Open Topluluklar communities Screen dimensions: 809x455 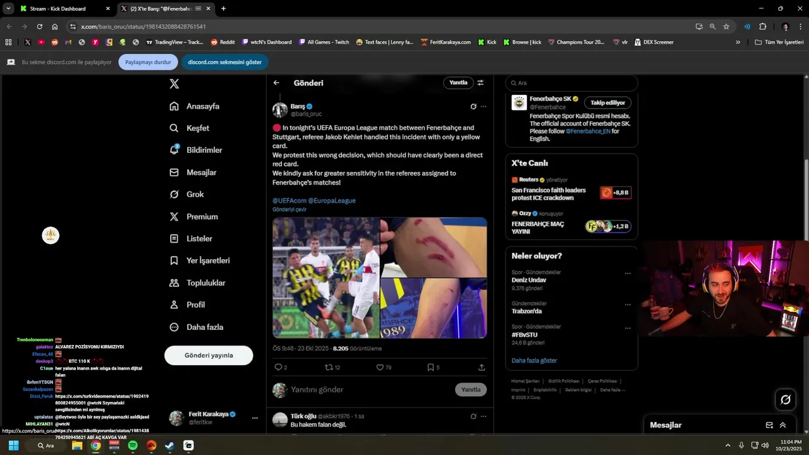197,282
